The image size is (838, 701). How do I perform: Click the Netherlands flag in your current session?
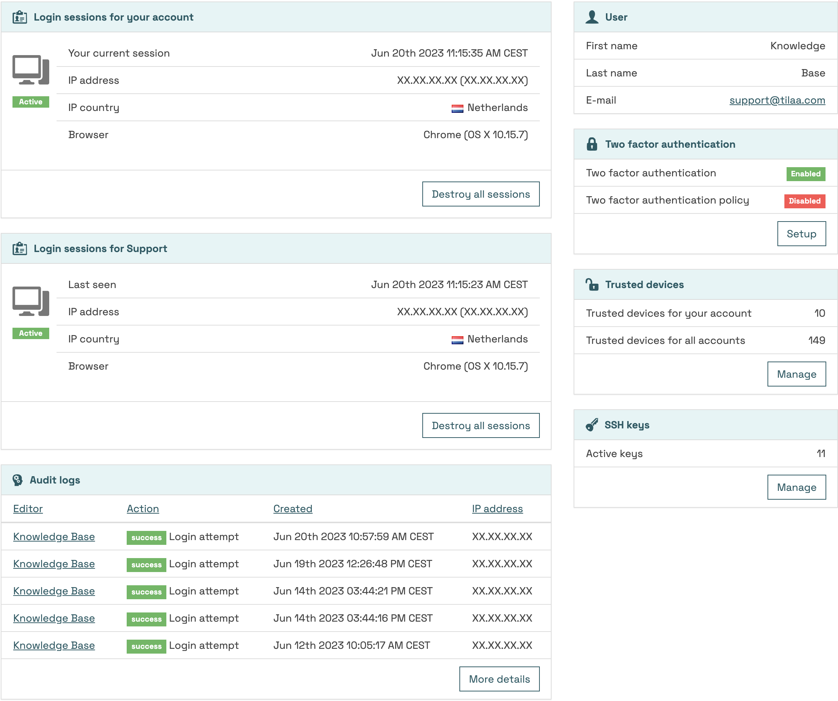(457, 108)
